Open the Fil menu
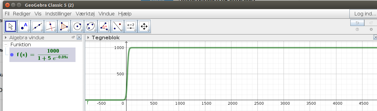The height and width of the screenshot is (111, 377). click(7, 14)
